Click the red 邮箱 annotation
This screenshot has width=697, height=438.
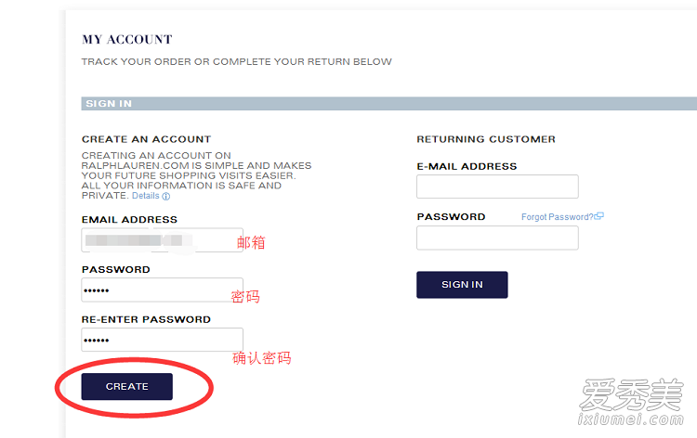click(251, 243)
